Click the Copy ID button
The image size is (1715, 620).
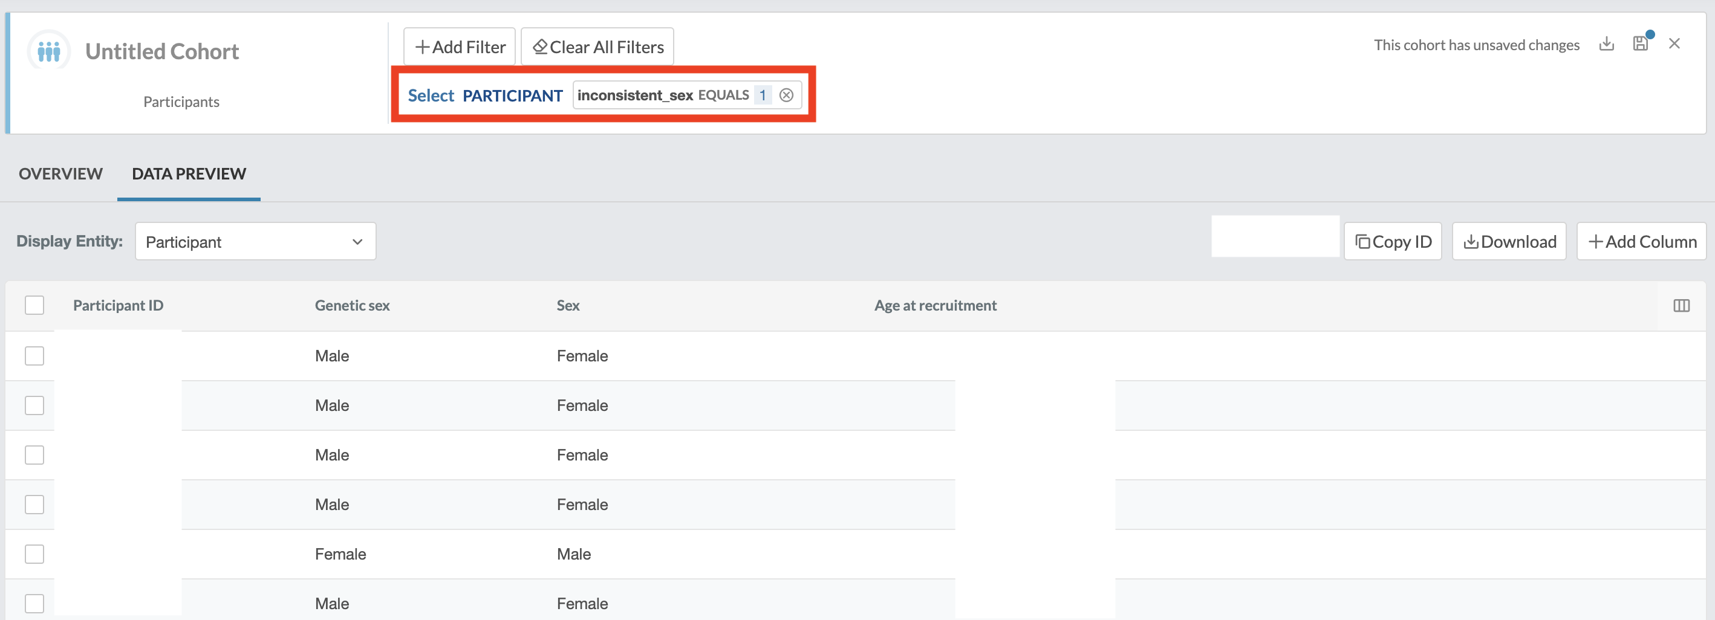click(x=1393, y=242)
